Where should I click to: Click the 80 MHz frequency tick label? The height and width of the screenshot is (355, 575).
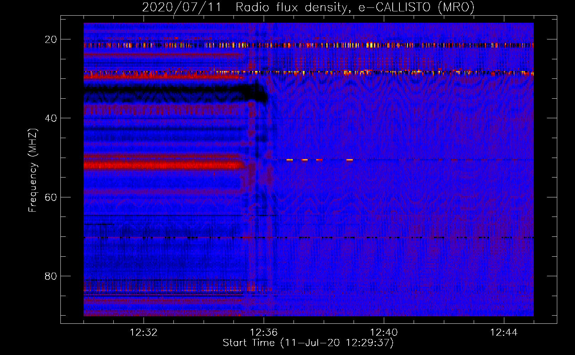click(51, 276)
